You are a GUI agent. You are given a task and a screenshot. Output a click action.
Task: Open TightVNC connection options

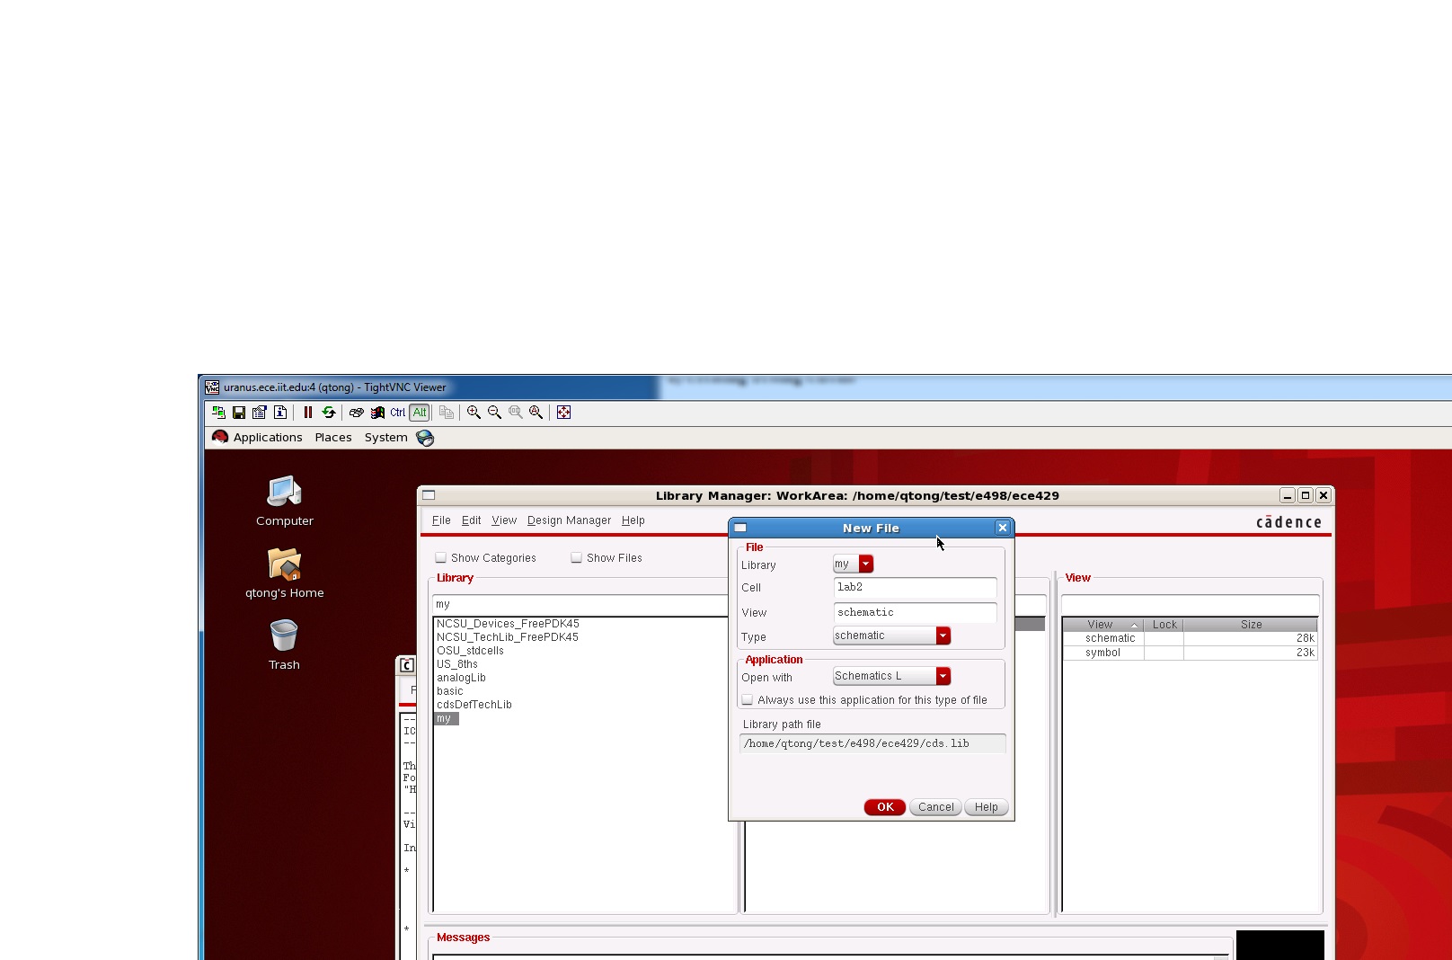pyautogui.click(x=259, y=413)
